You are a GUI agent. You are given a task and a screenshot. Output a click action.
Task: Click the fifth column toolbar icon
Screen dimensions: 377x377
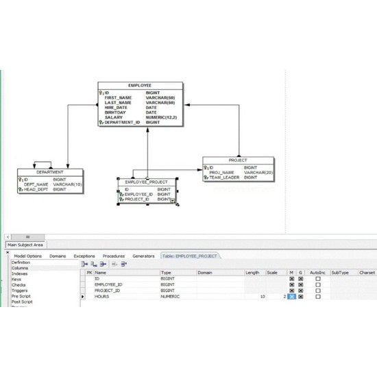124,264
